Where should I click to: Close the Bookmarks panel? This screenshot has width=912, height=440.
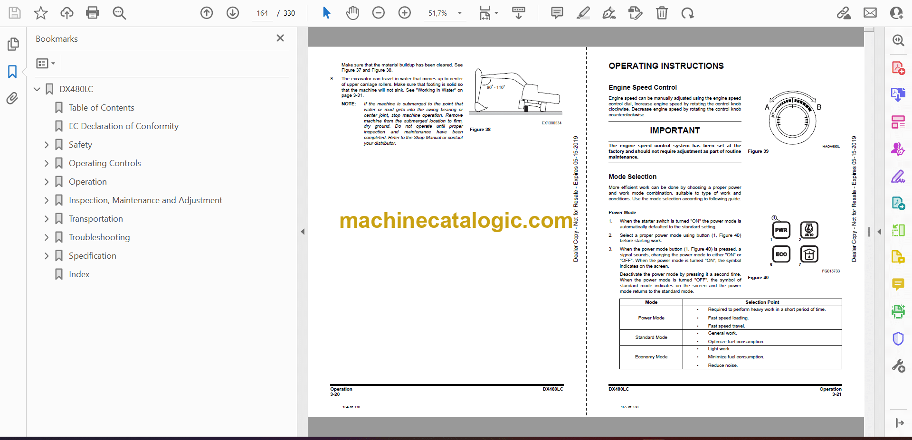click(280, 38)
